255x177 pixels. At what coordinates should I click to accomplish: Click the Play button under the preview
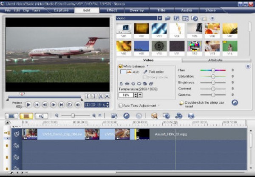[28, 104]
